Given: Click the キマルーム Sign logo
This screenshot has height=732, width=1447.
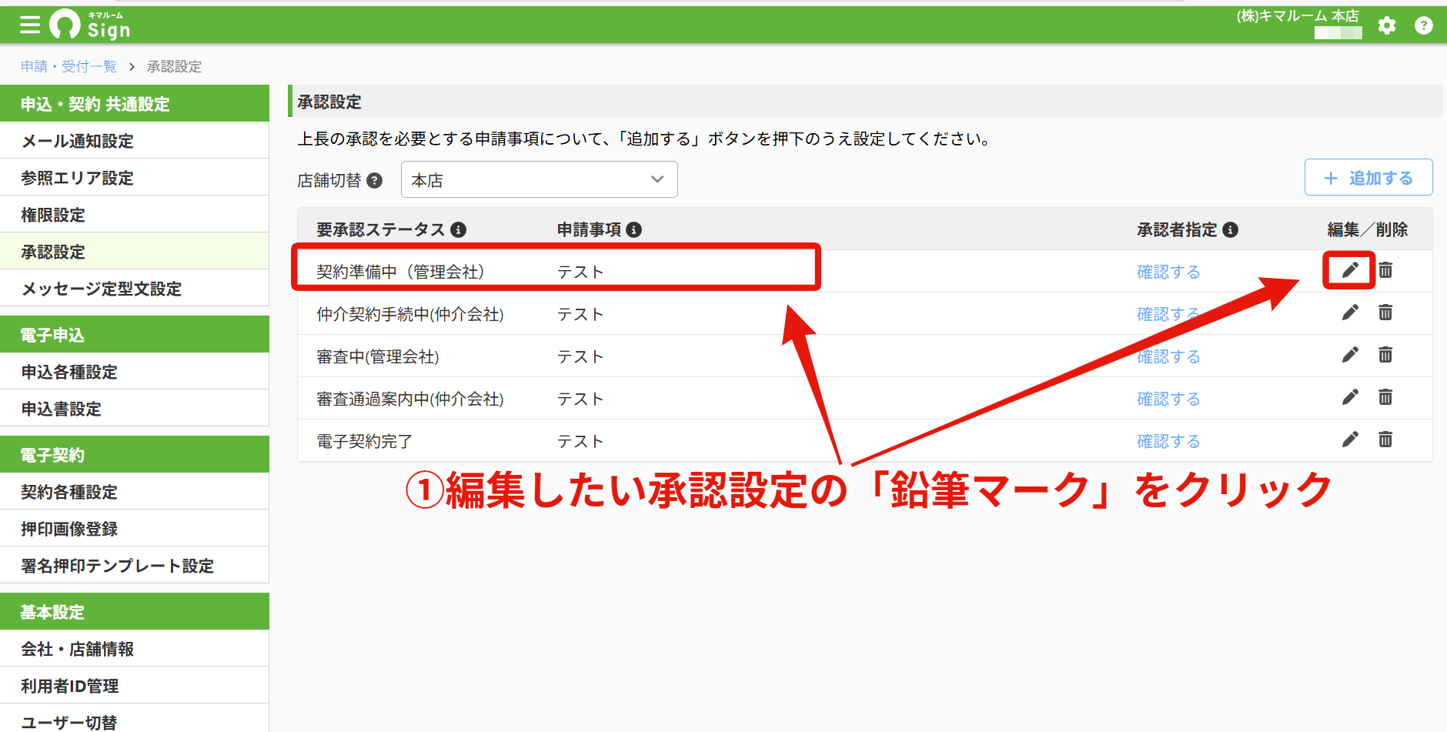Looking at the screenshot, I should (90, 25).
